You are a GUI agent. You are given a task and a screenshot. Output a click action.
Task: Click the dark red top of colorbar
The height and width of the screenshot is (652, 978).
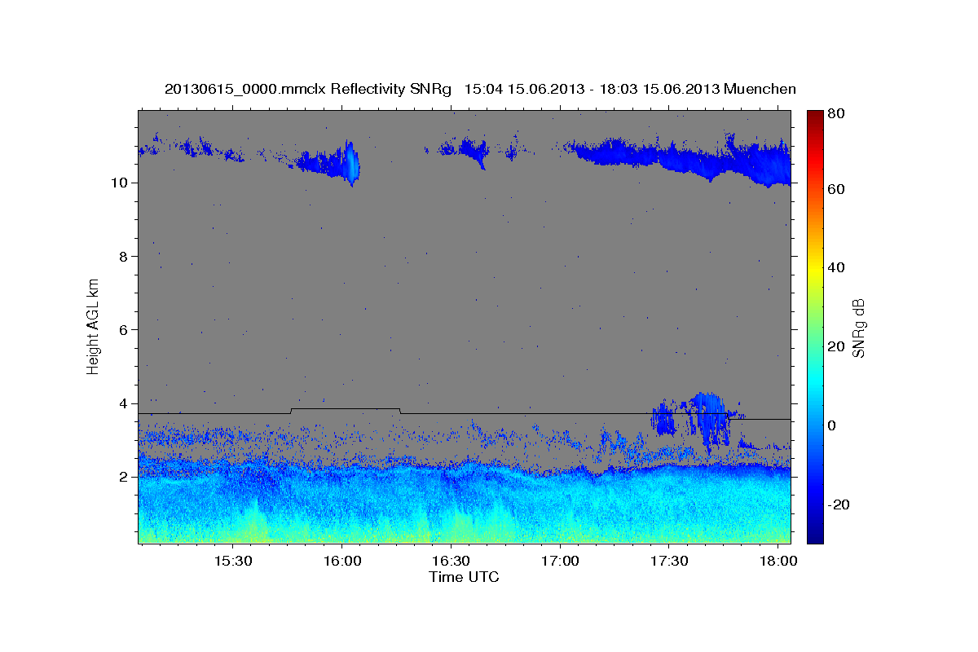(814, 116)
